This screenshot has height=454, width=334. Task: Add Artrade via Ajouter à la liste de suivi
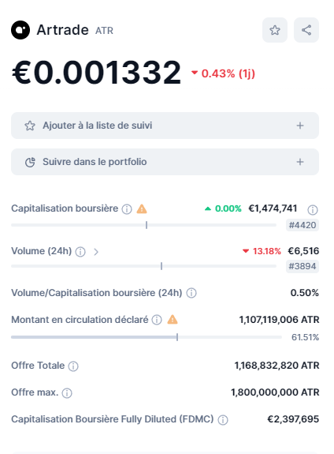pos(165,126)
